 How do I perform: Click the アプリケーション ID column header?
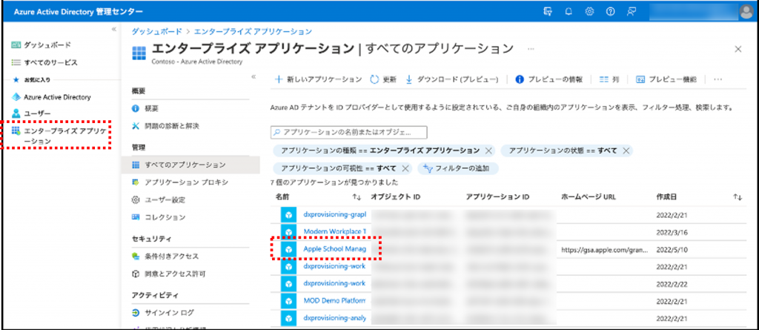pyautogui.click(x=497, y=197)
